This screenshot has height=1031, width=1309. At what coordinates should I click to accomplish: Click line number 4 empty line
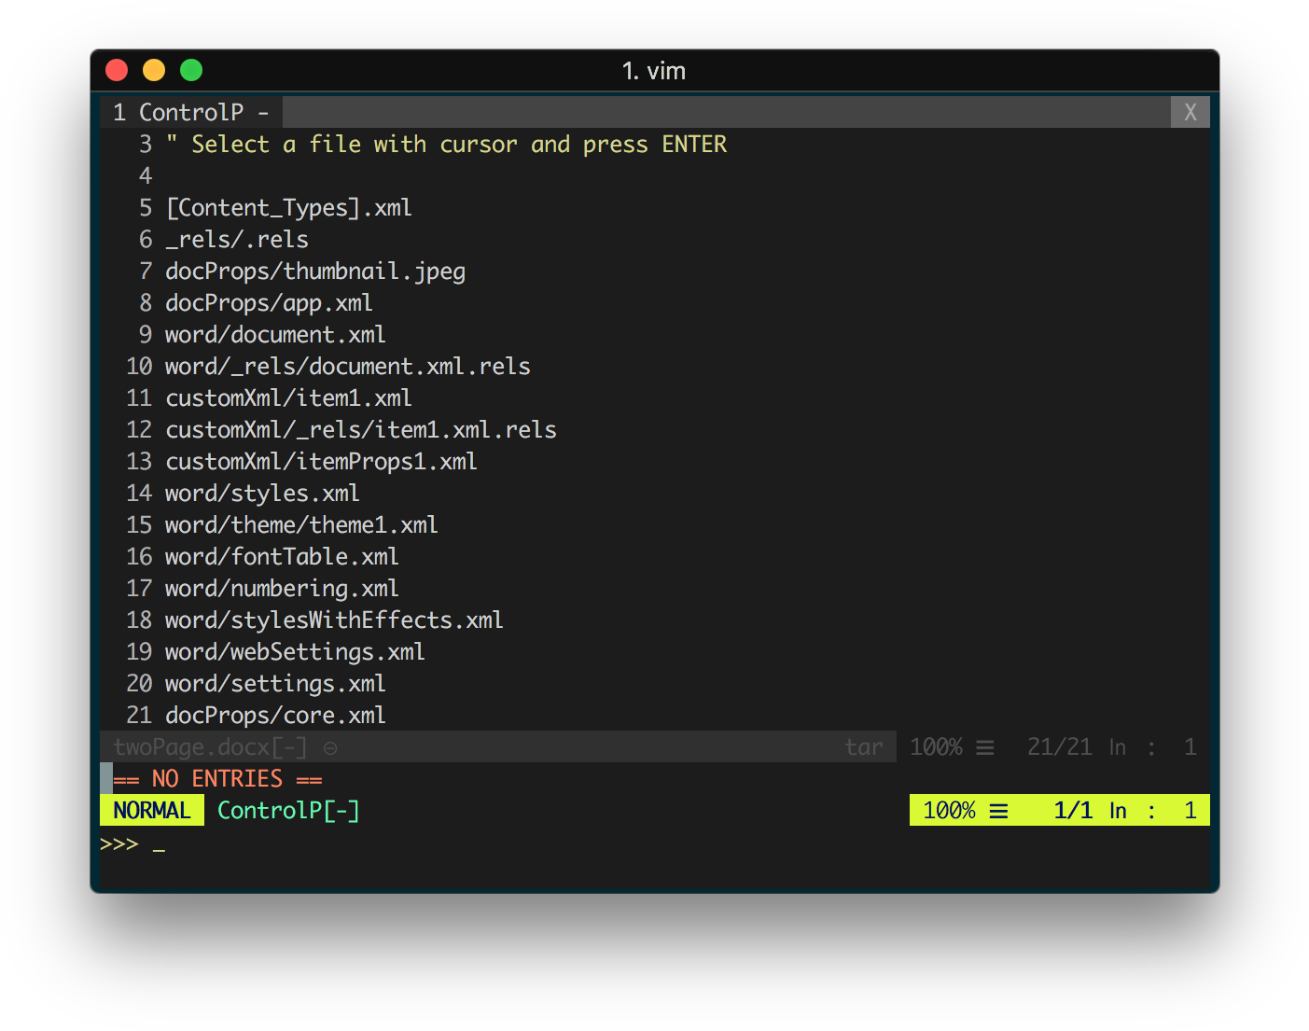click(x=146, y=176)
